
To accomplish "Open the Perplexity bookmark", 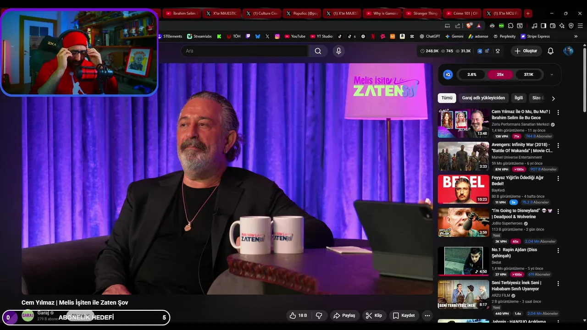I will (504, 36).
